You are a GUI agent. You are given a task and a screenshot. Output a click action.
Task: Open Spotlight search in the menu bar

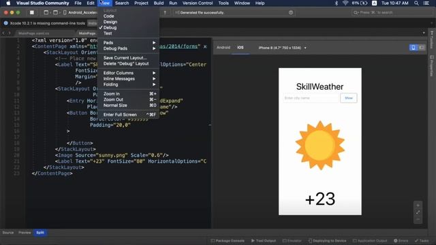[416, 3]
